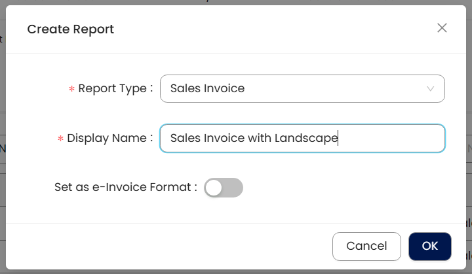
Task: Click the red asterisk beside Display Name
Action: point(60,139)
